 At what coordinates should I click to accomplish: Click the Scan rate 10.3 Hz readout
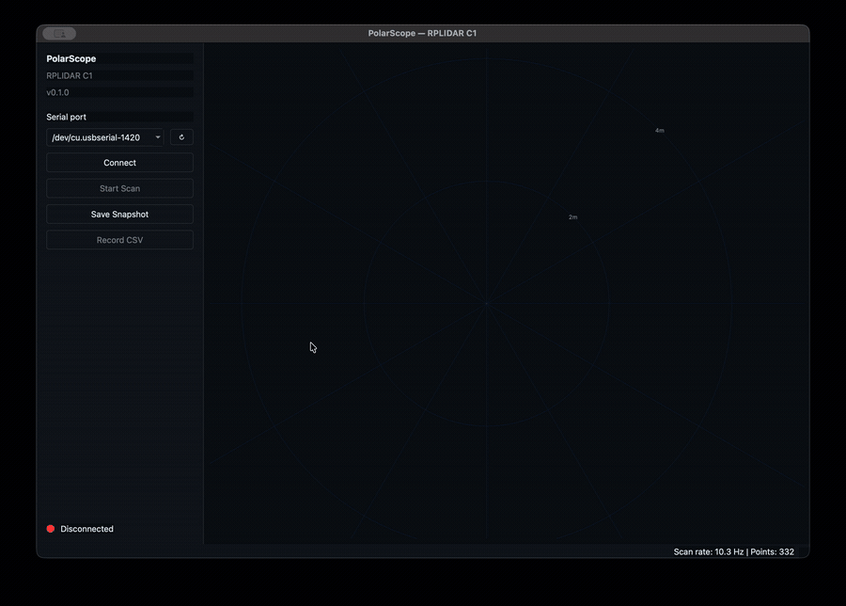(709, 551)
